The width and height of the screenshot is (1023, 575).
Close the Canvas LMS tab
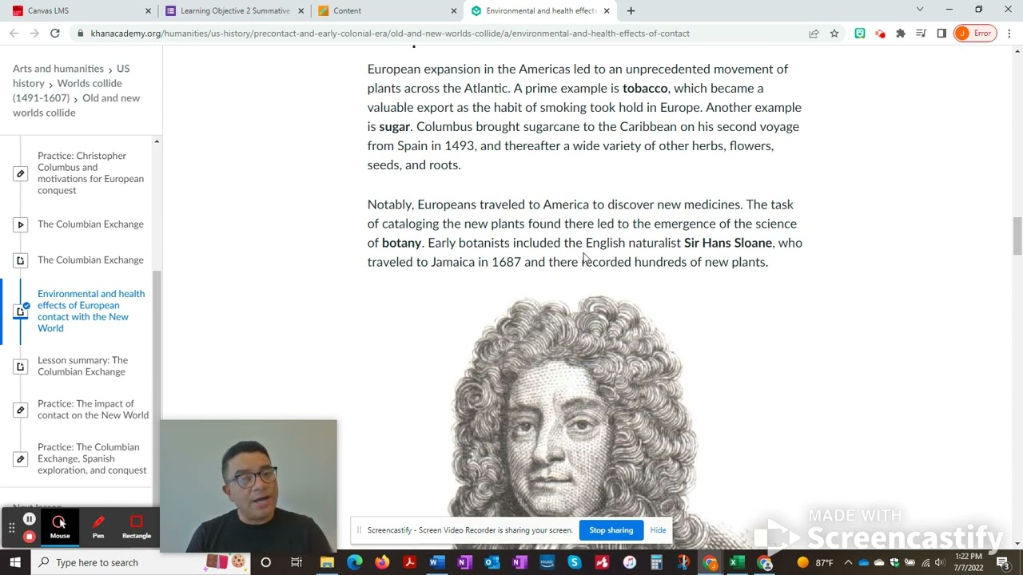point(148,10)
